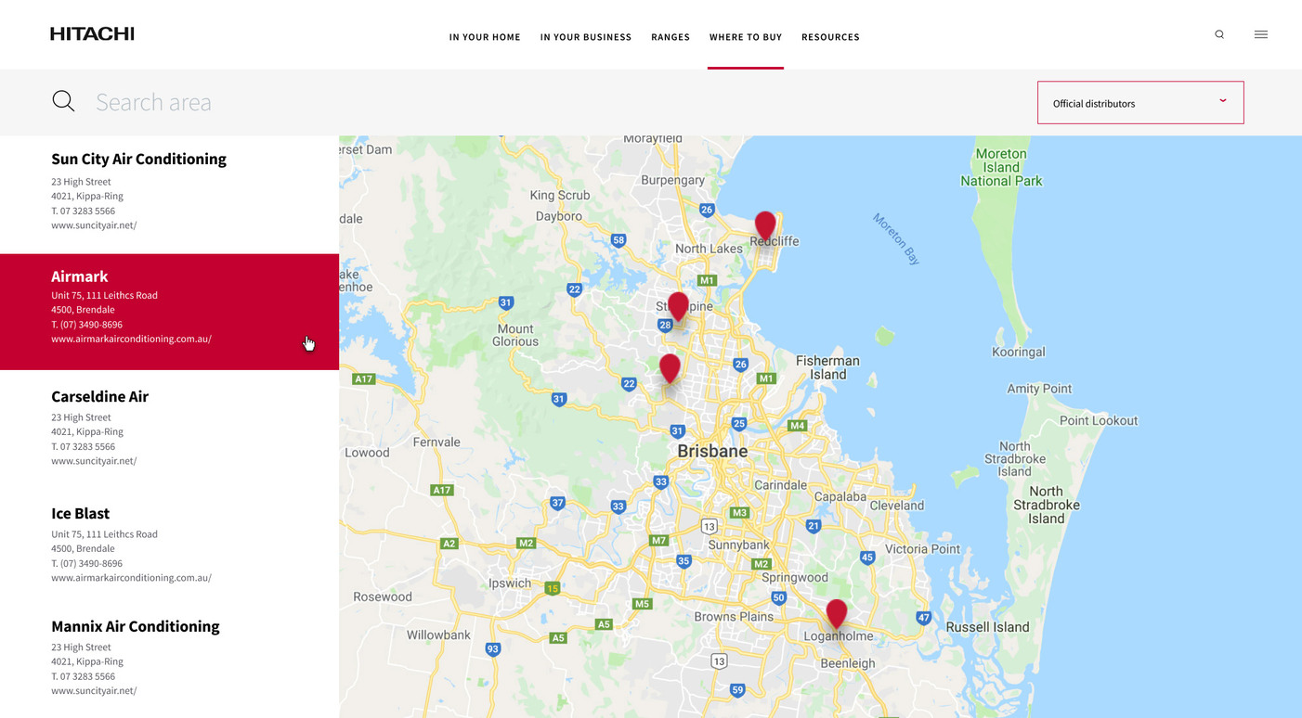Open the Resources menu item
This screenshot has height=718, width=1302.
point(830,37)
